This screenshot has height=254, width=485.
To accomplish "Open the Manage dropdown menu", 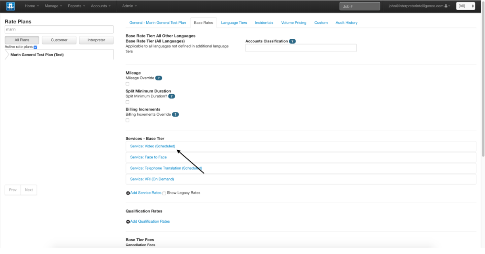I will click(x=52, y=6).
